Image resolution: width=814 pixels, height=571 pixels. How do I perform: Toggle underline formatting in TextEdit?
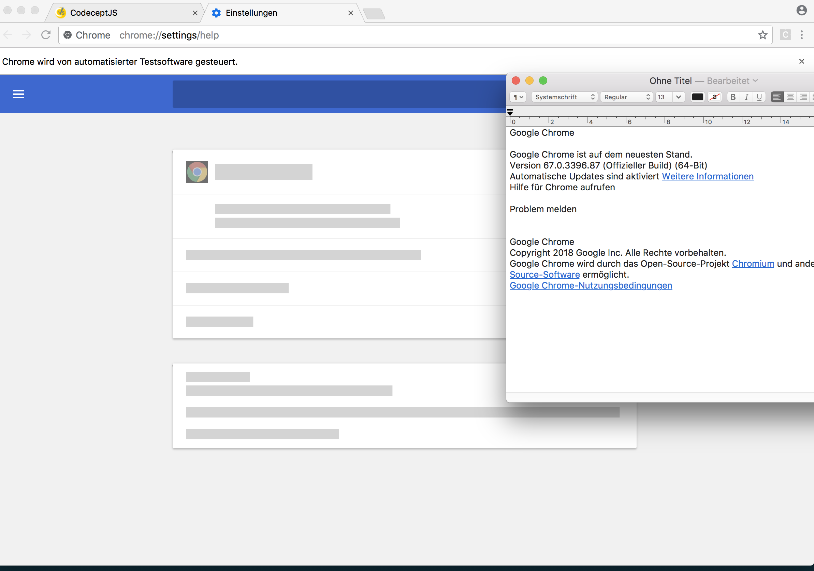coord(759,97)
